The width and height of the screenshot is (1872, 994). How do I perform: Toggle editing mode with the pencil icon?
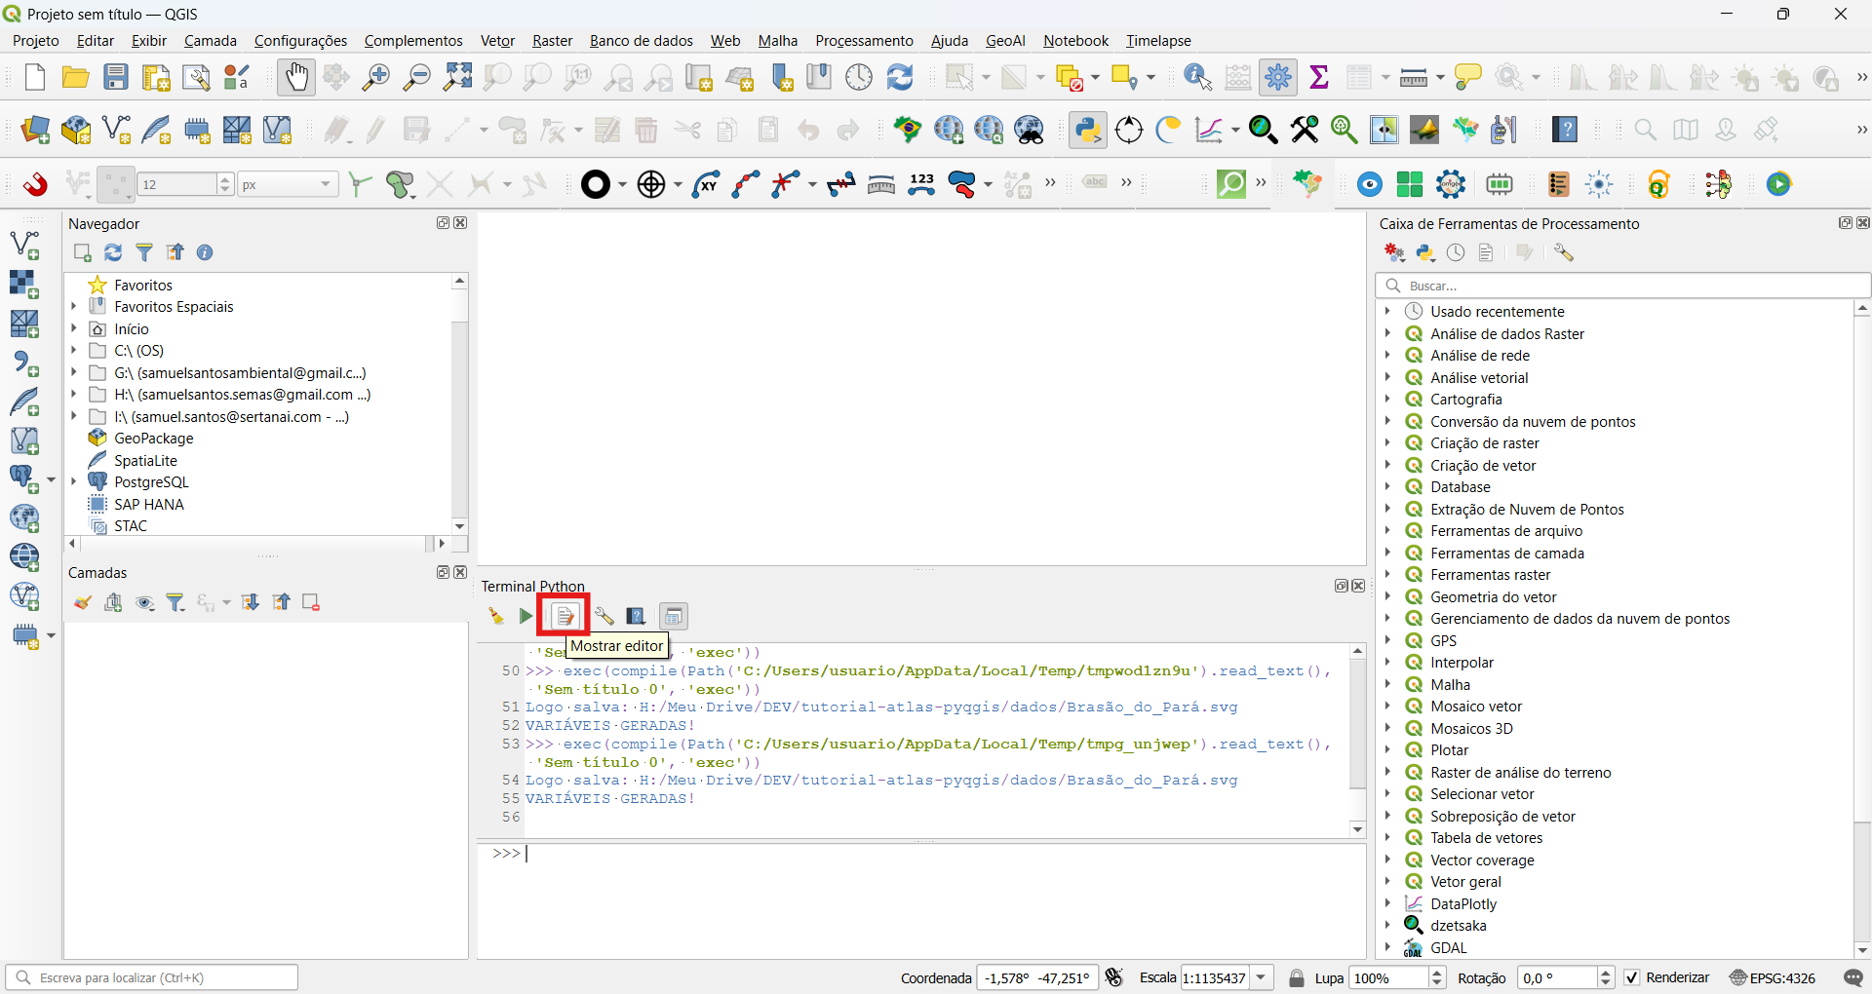tap(374, 130)
